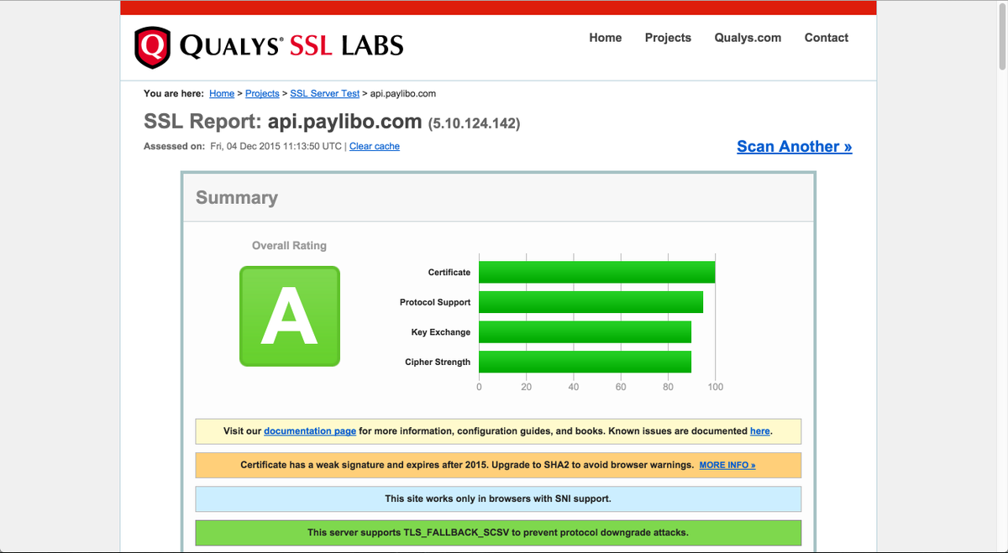Click the 'Cipher Strength' chart label
Screen dimensions: 1008x553
pyautogui.click(x=438, y=363)
